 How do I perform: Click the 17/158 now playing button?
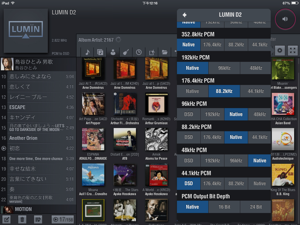click(63, 219)
